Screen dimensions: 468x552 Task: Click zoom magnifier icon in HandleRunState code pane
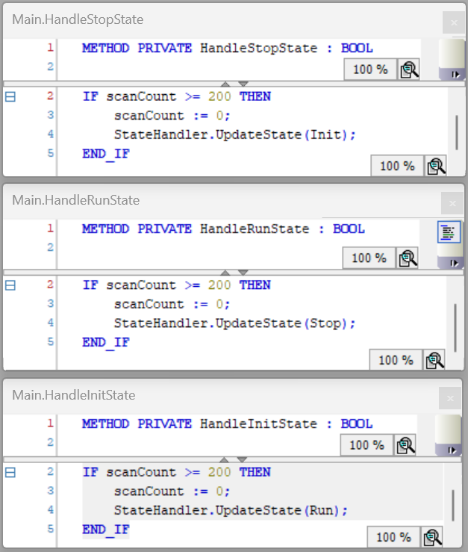434,360
